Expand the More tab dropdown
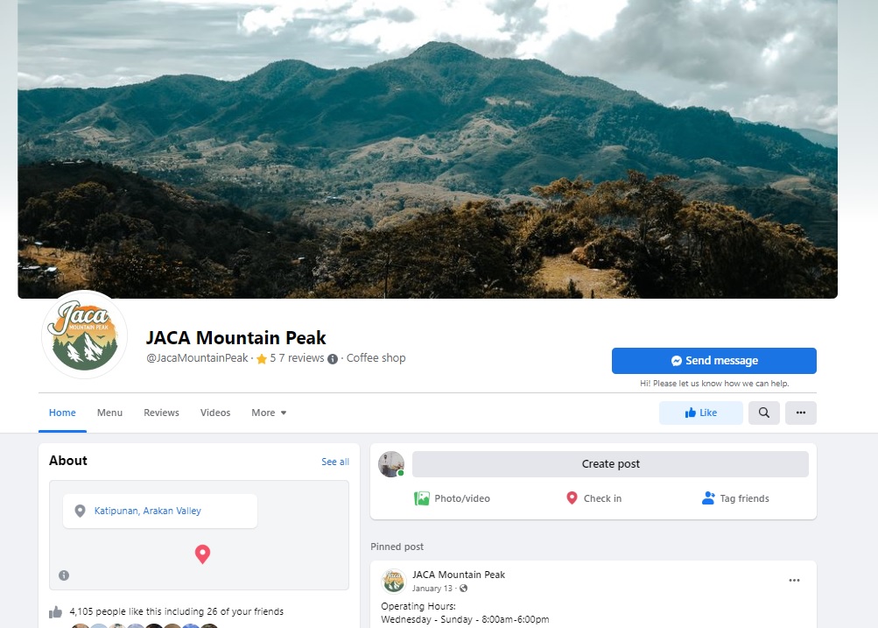 pos(269,413)
